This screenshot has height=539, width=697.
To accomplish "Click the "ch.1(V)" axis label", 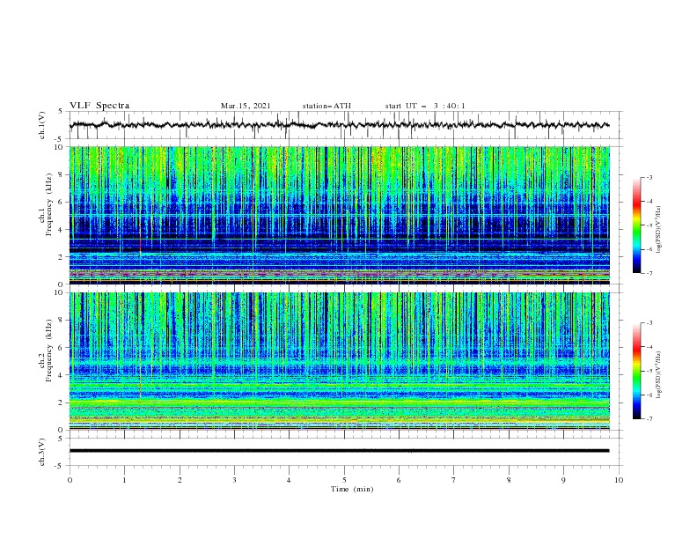I will click(x=42, y=125).
